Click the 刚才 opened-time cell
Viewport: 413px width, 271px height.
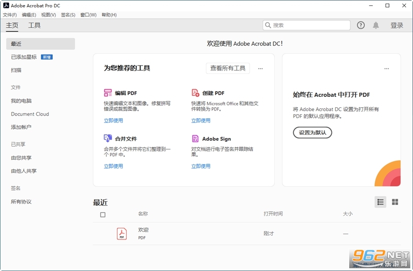(x=268, y=233)
